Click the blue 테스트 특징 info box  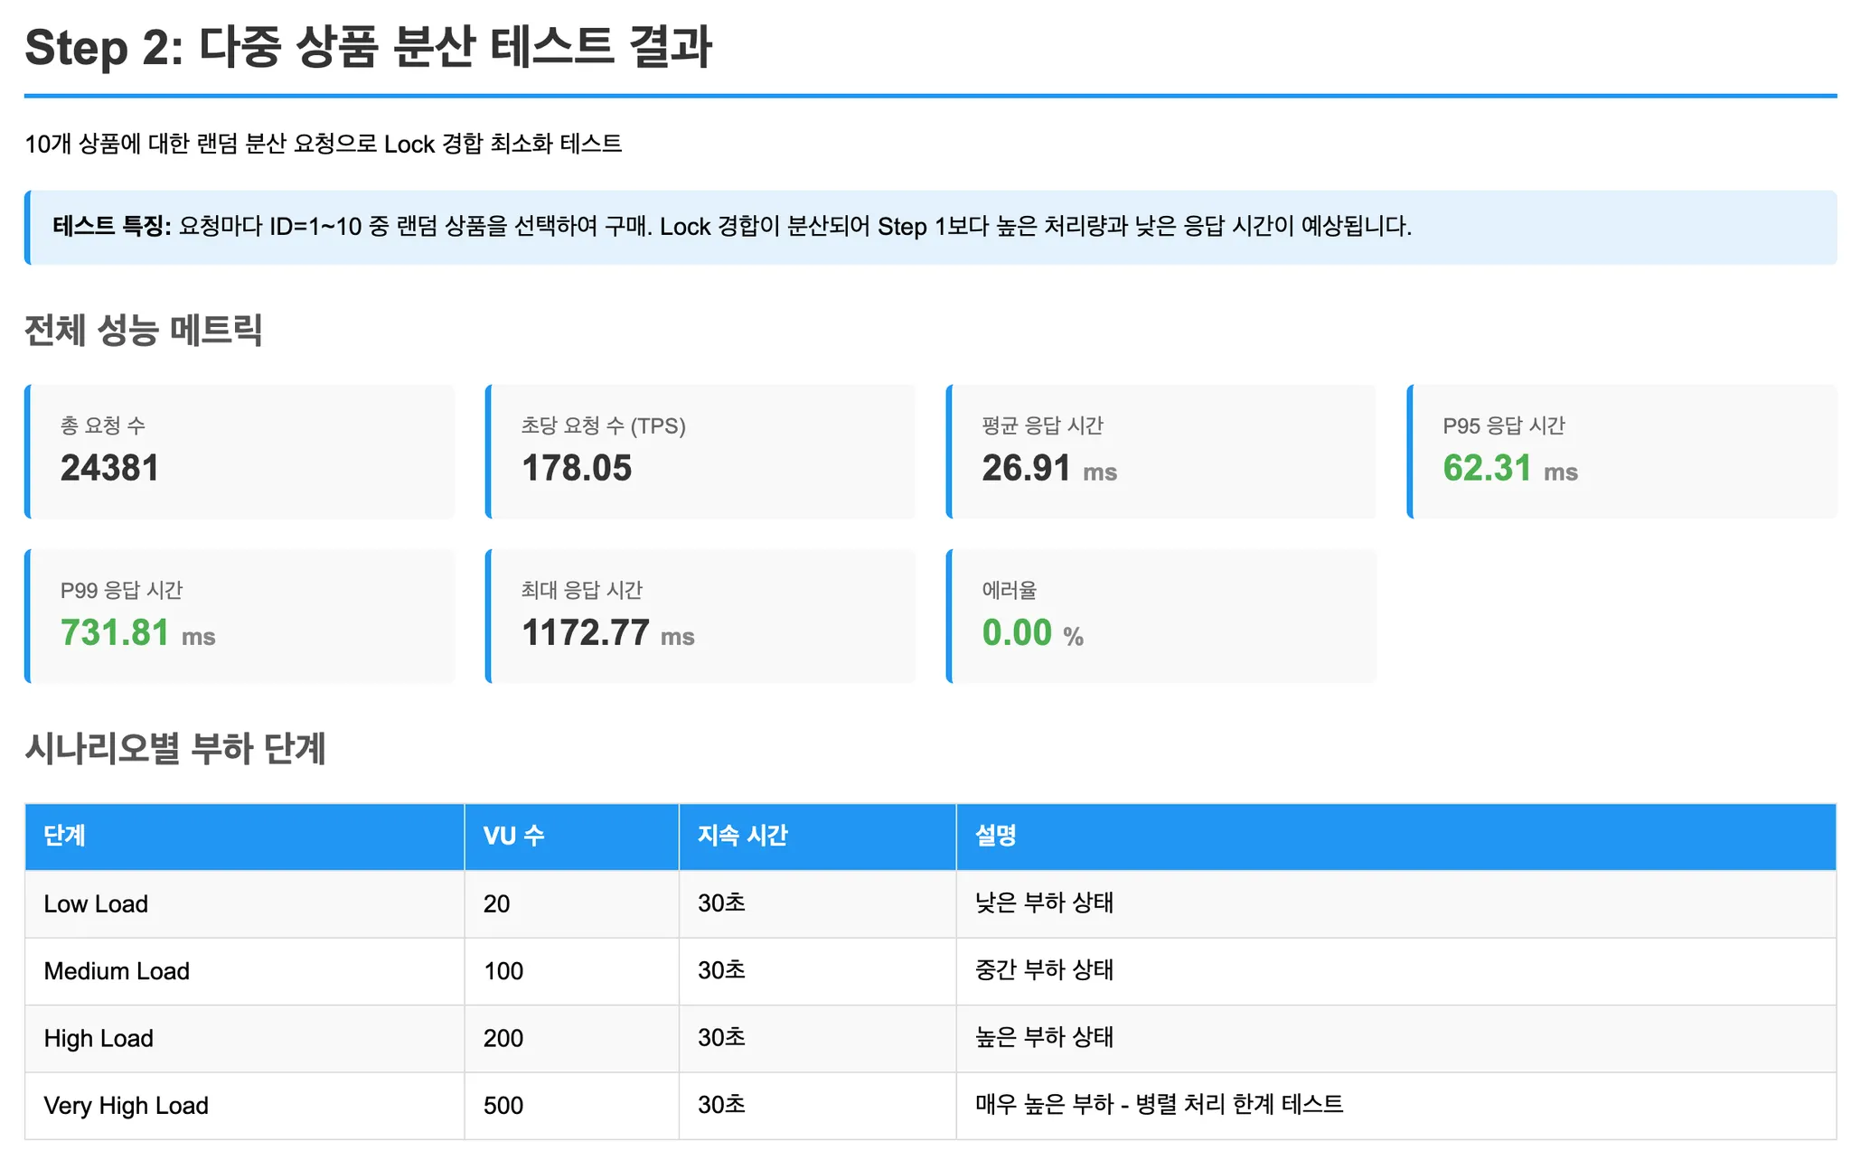[x=931, y=228]
